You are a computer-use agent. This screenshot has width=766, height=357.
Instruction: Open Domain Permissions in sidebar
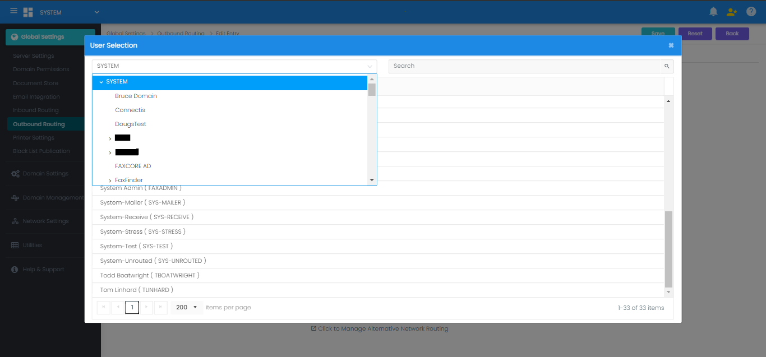pyautogui.click(x=41, y=69)
